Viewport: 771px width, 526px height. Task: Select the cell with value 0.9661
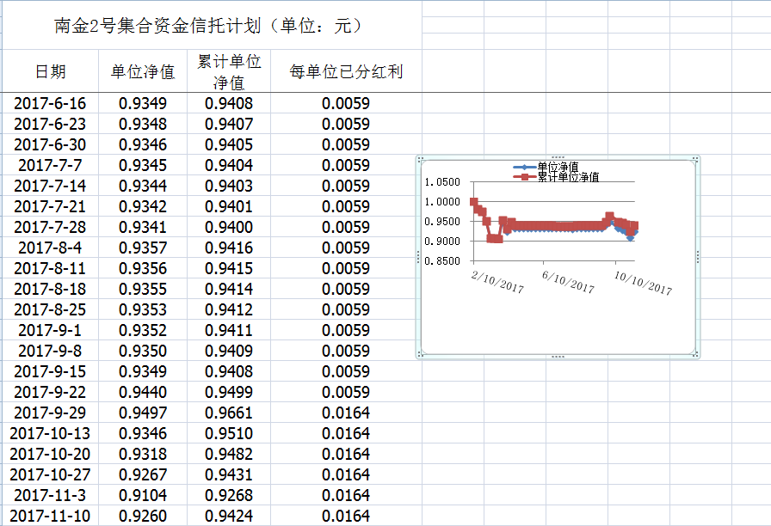pyautogui.click(x=229, y=413)
